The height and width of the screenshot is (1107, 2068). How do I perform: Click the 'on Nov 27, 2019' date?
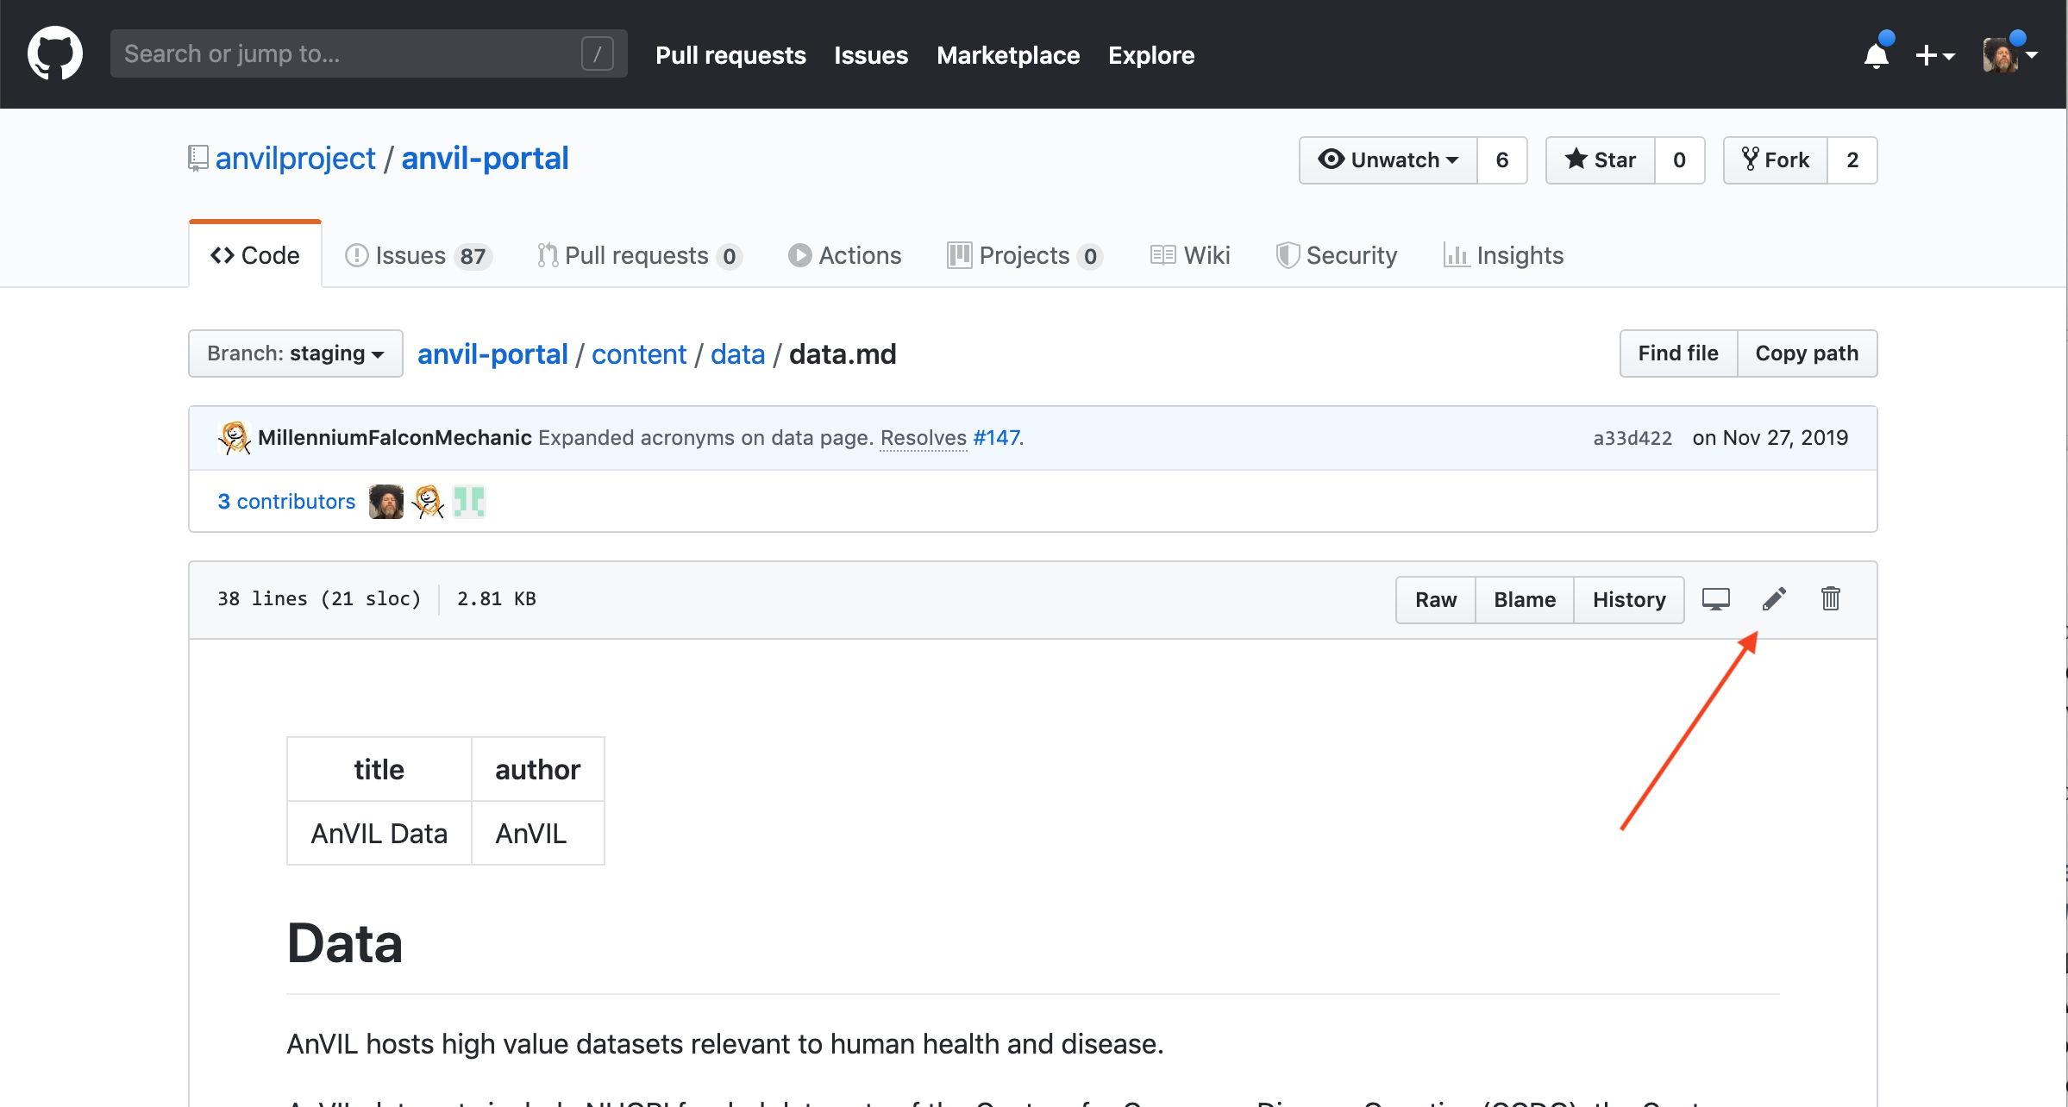1770,438
